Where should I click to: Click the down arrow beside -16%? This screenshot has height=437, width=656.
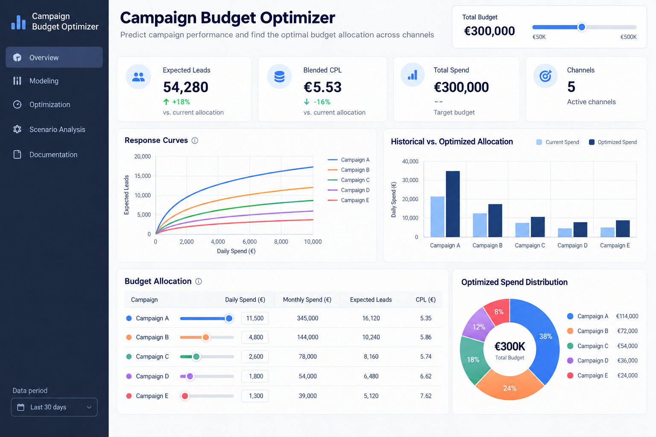[x=307, y=102]
